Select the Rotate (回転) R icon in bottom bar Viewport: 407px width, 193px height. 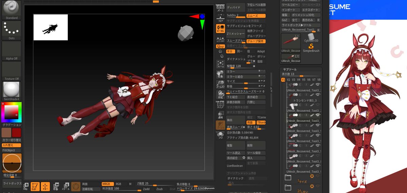26,187
